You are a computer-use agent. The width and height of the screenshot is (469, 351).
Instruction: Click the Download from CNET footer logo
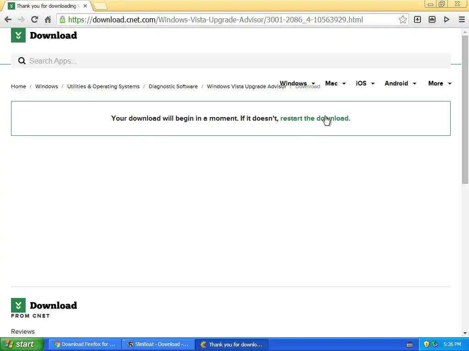pyautogui.click(x=44, y=308)
